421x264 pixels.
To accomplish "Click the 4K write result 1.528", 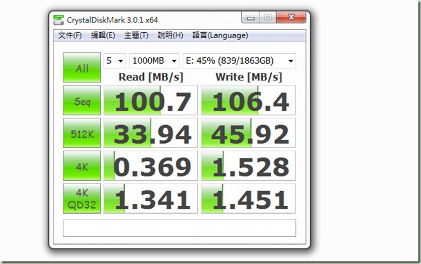I will click(248, 165).
